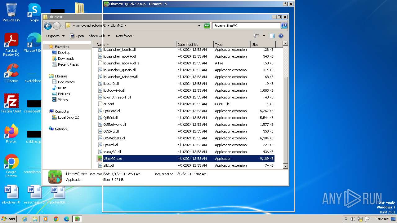397x223 pixels.
Task: Open the Explorer help icon
Action: [281, 36]
